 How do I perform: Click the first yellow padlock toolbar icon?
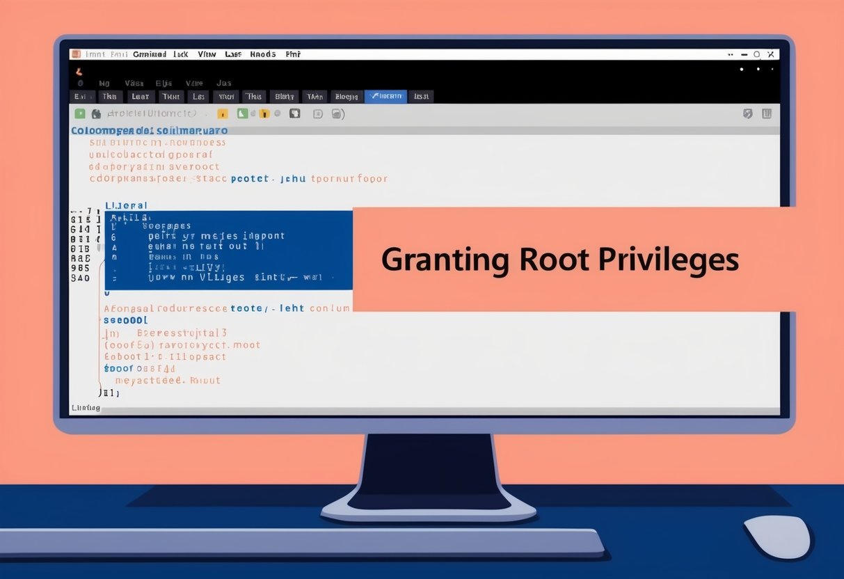point(223,113)
